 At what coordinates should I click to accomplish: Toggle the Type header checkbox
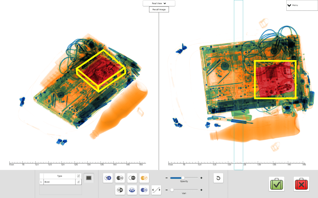[79, 176]
